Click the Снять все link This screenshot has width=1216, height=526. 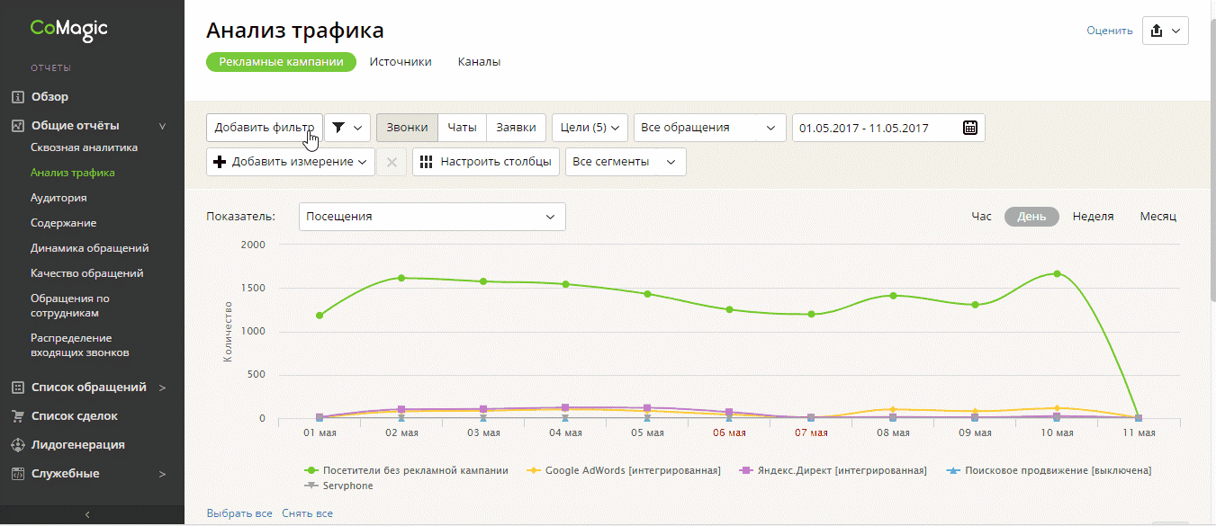(x=307, y=513)
